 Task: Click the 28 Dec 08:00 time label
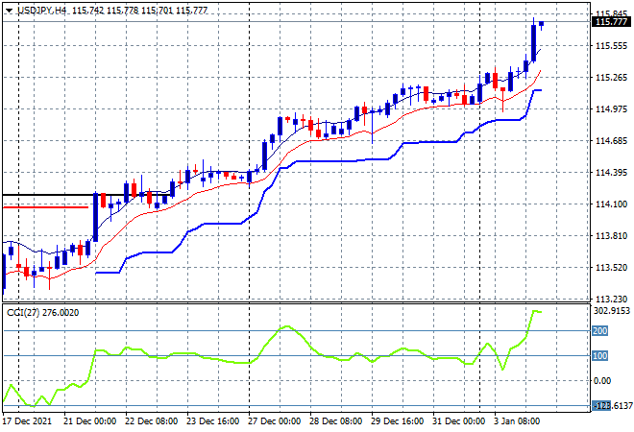(x=335, y=421)
